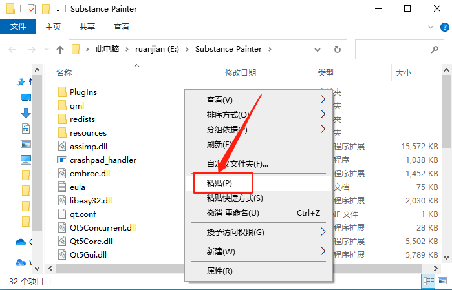Image resolution: width=452 pixels, height=290 pixels.
Task: Click documents icon in navigation pane
Action: [x=26, y=129]
